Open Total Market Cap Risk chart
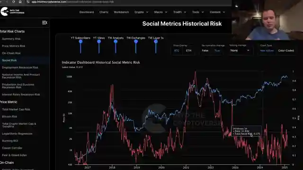Screen dimensions: 303x170 point(16,109)
